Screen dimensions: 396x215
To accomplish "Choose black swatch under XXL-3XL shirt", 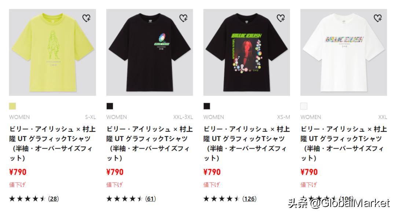I will coord(110,106).
